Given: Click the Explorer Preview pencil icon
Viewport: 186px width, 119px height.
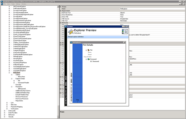Looking at the screenshot, I should 70,32.
